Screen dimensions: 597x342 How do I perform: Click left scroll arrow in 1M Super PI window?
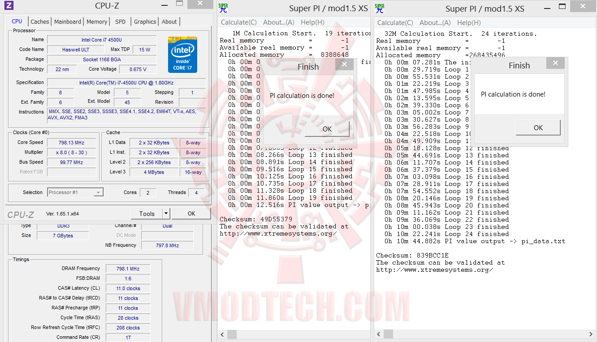tap(222, 334)
